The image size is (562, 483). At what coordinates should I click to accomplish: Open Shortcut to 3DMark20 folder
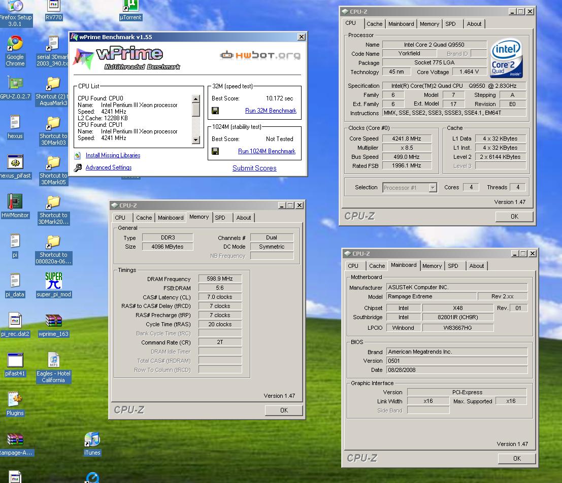click(x=53, y=202)
